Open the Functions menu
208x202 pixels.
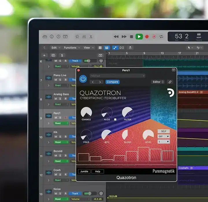tap(72, 48)
